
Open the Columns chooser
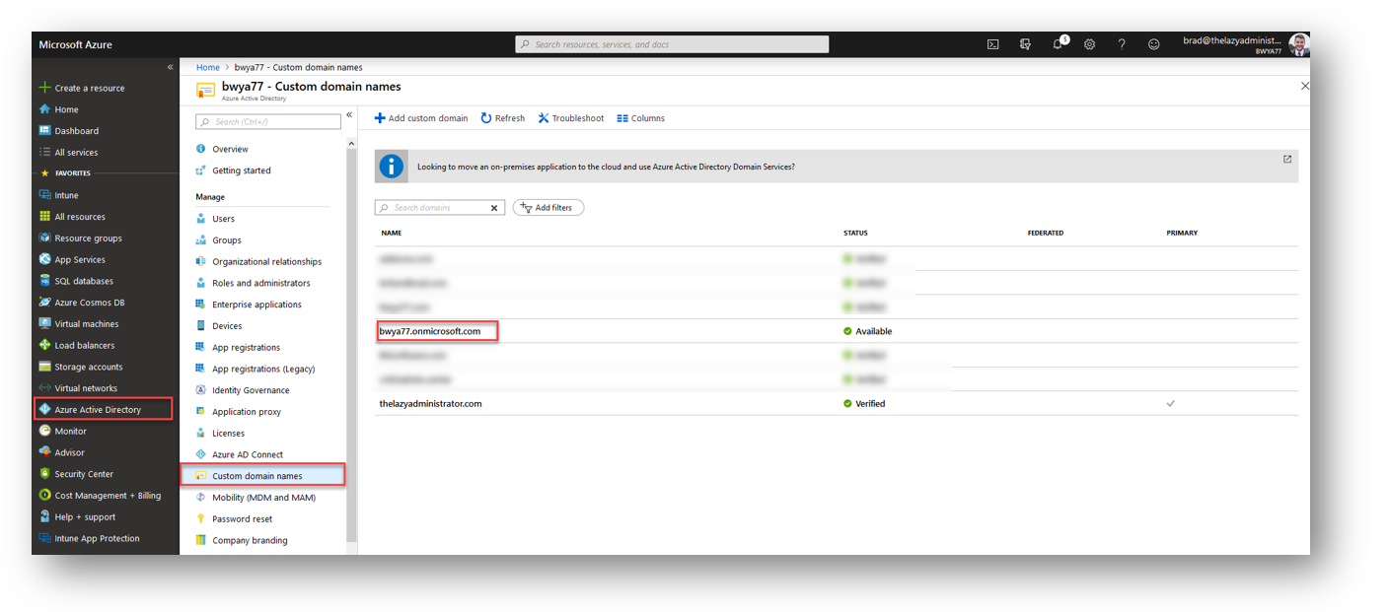pos(641,118)
